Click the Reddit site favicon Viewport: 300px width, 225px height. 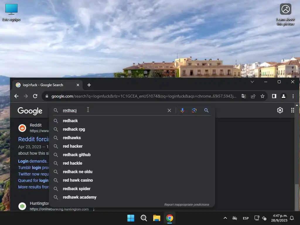tap(22, 128)
